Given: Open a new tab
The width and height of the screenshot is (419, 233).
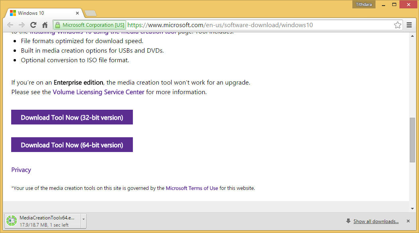Looking at the screenshot, I should coord(90,13).
